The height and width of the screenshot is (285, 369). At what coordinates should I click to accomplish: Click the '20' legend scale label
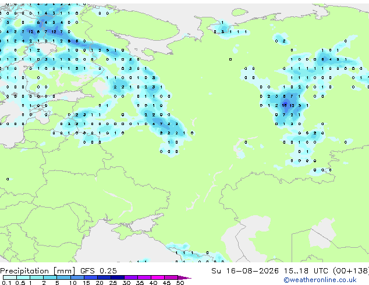click(100, 283)
